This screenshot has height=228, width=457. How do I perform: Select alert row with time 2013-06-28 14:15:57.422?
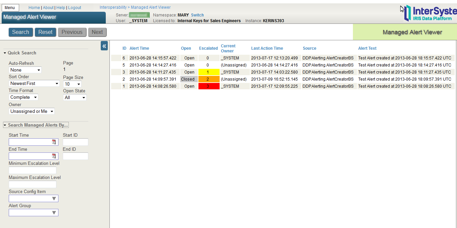[283, 58]
